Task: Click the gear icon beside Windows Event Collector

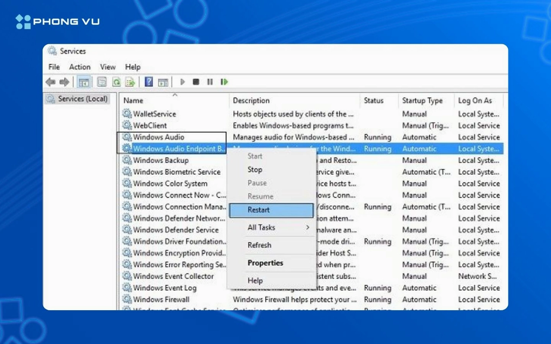Action: point(127,276)
